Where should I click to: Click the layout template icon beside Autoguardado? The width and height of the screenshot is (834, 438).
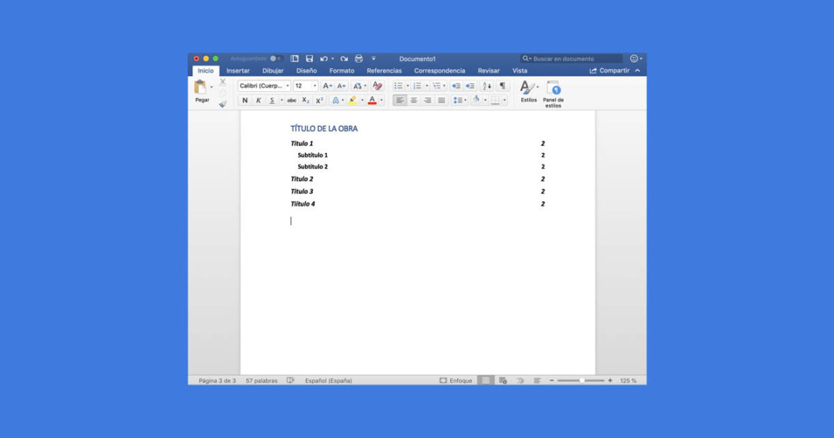point(294,59)
